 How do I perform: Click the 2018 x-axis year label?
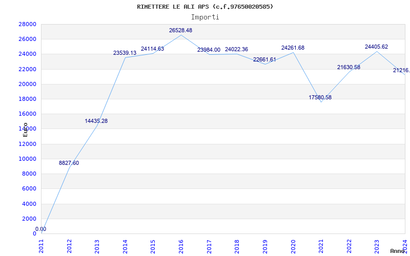tap(237, 247)
